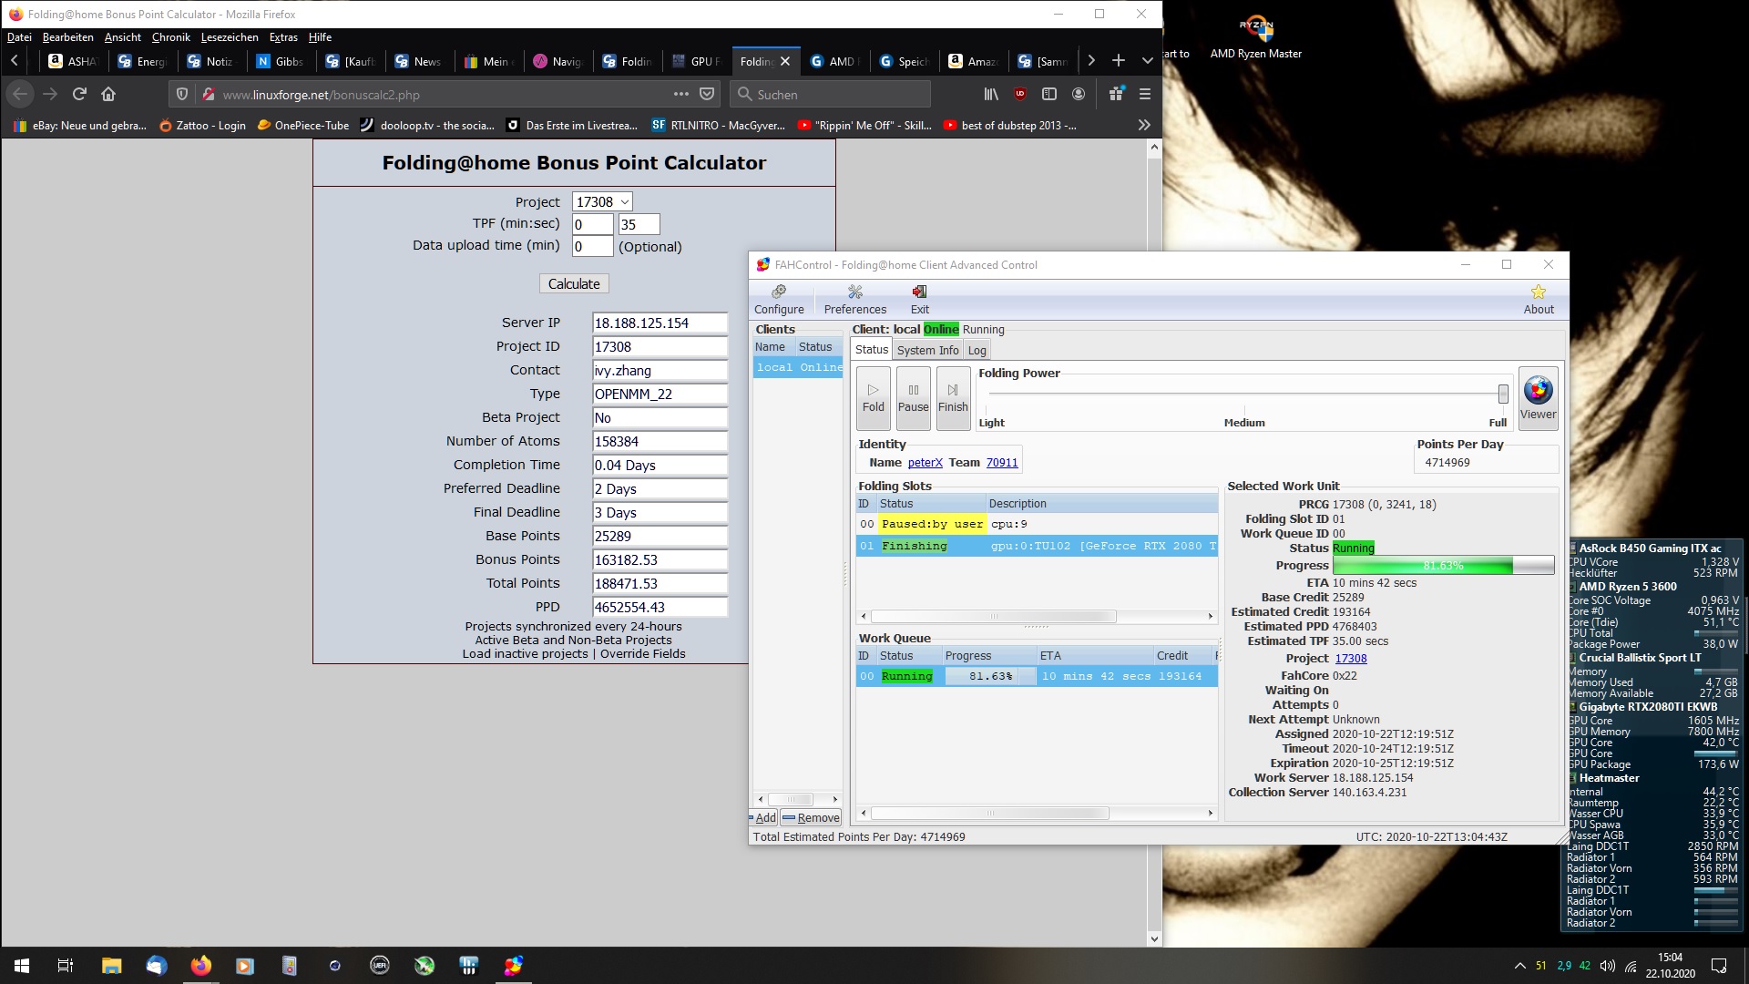
Task: Open the peterX donor name link
Action: tap(925, 463)
